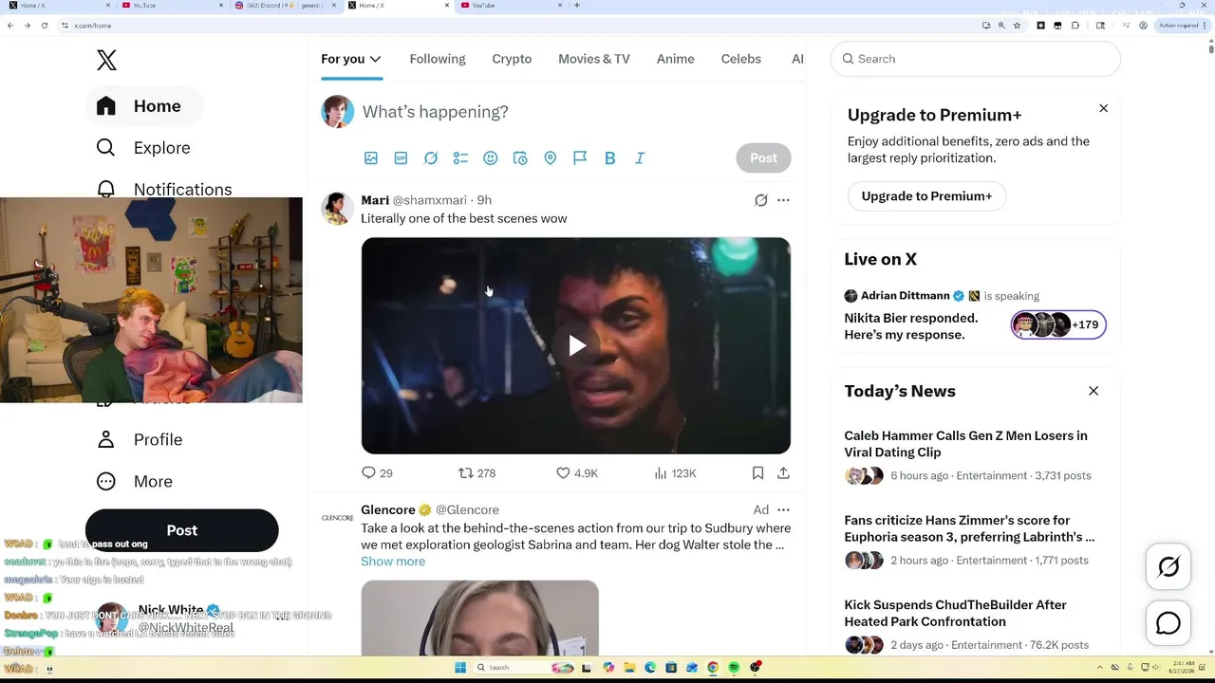Bookmark Mari's post
The image size is (1215, 683).
tap(757, 472)
